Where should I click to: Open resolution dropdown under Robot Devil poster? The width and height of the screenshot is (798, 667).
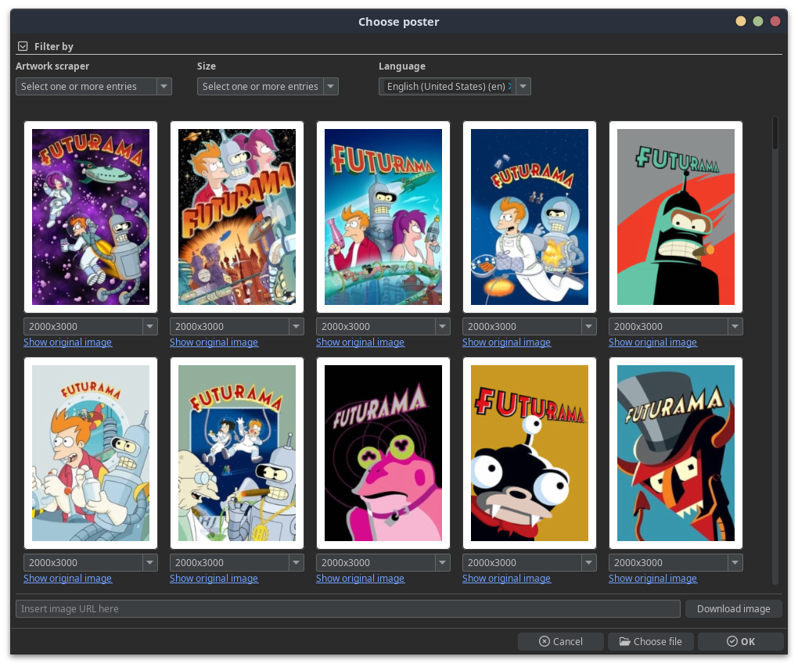coord(675,562)
